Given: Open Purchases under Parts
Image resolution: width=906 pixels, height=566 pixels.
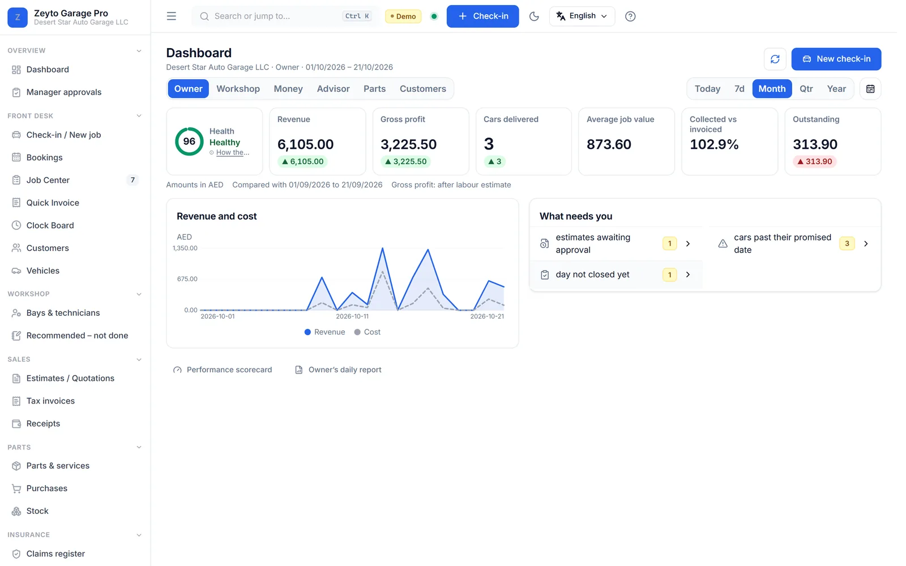Looking at the screenshot, I should [75, 488].
